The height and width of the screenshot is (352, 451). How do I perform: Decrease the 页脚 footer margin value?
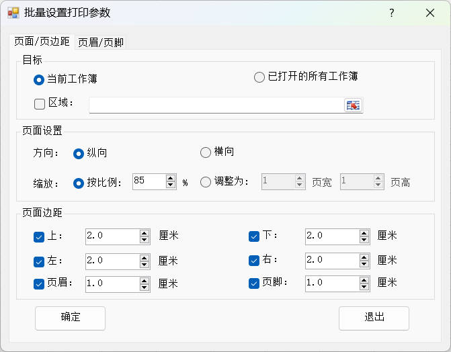[364, 287]
